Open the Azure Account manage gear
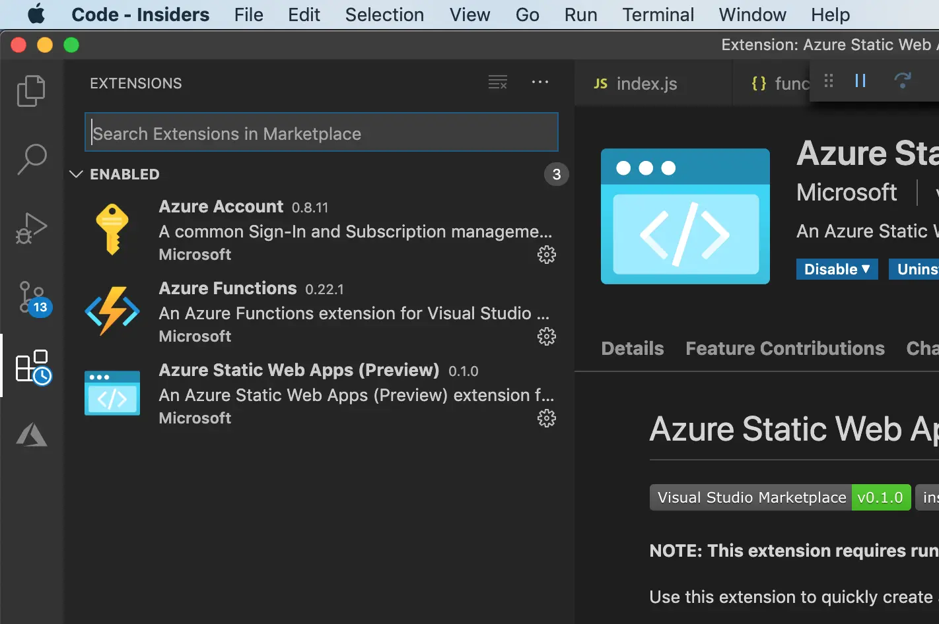 click(546, 255)
